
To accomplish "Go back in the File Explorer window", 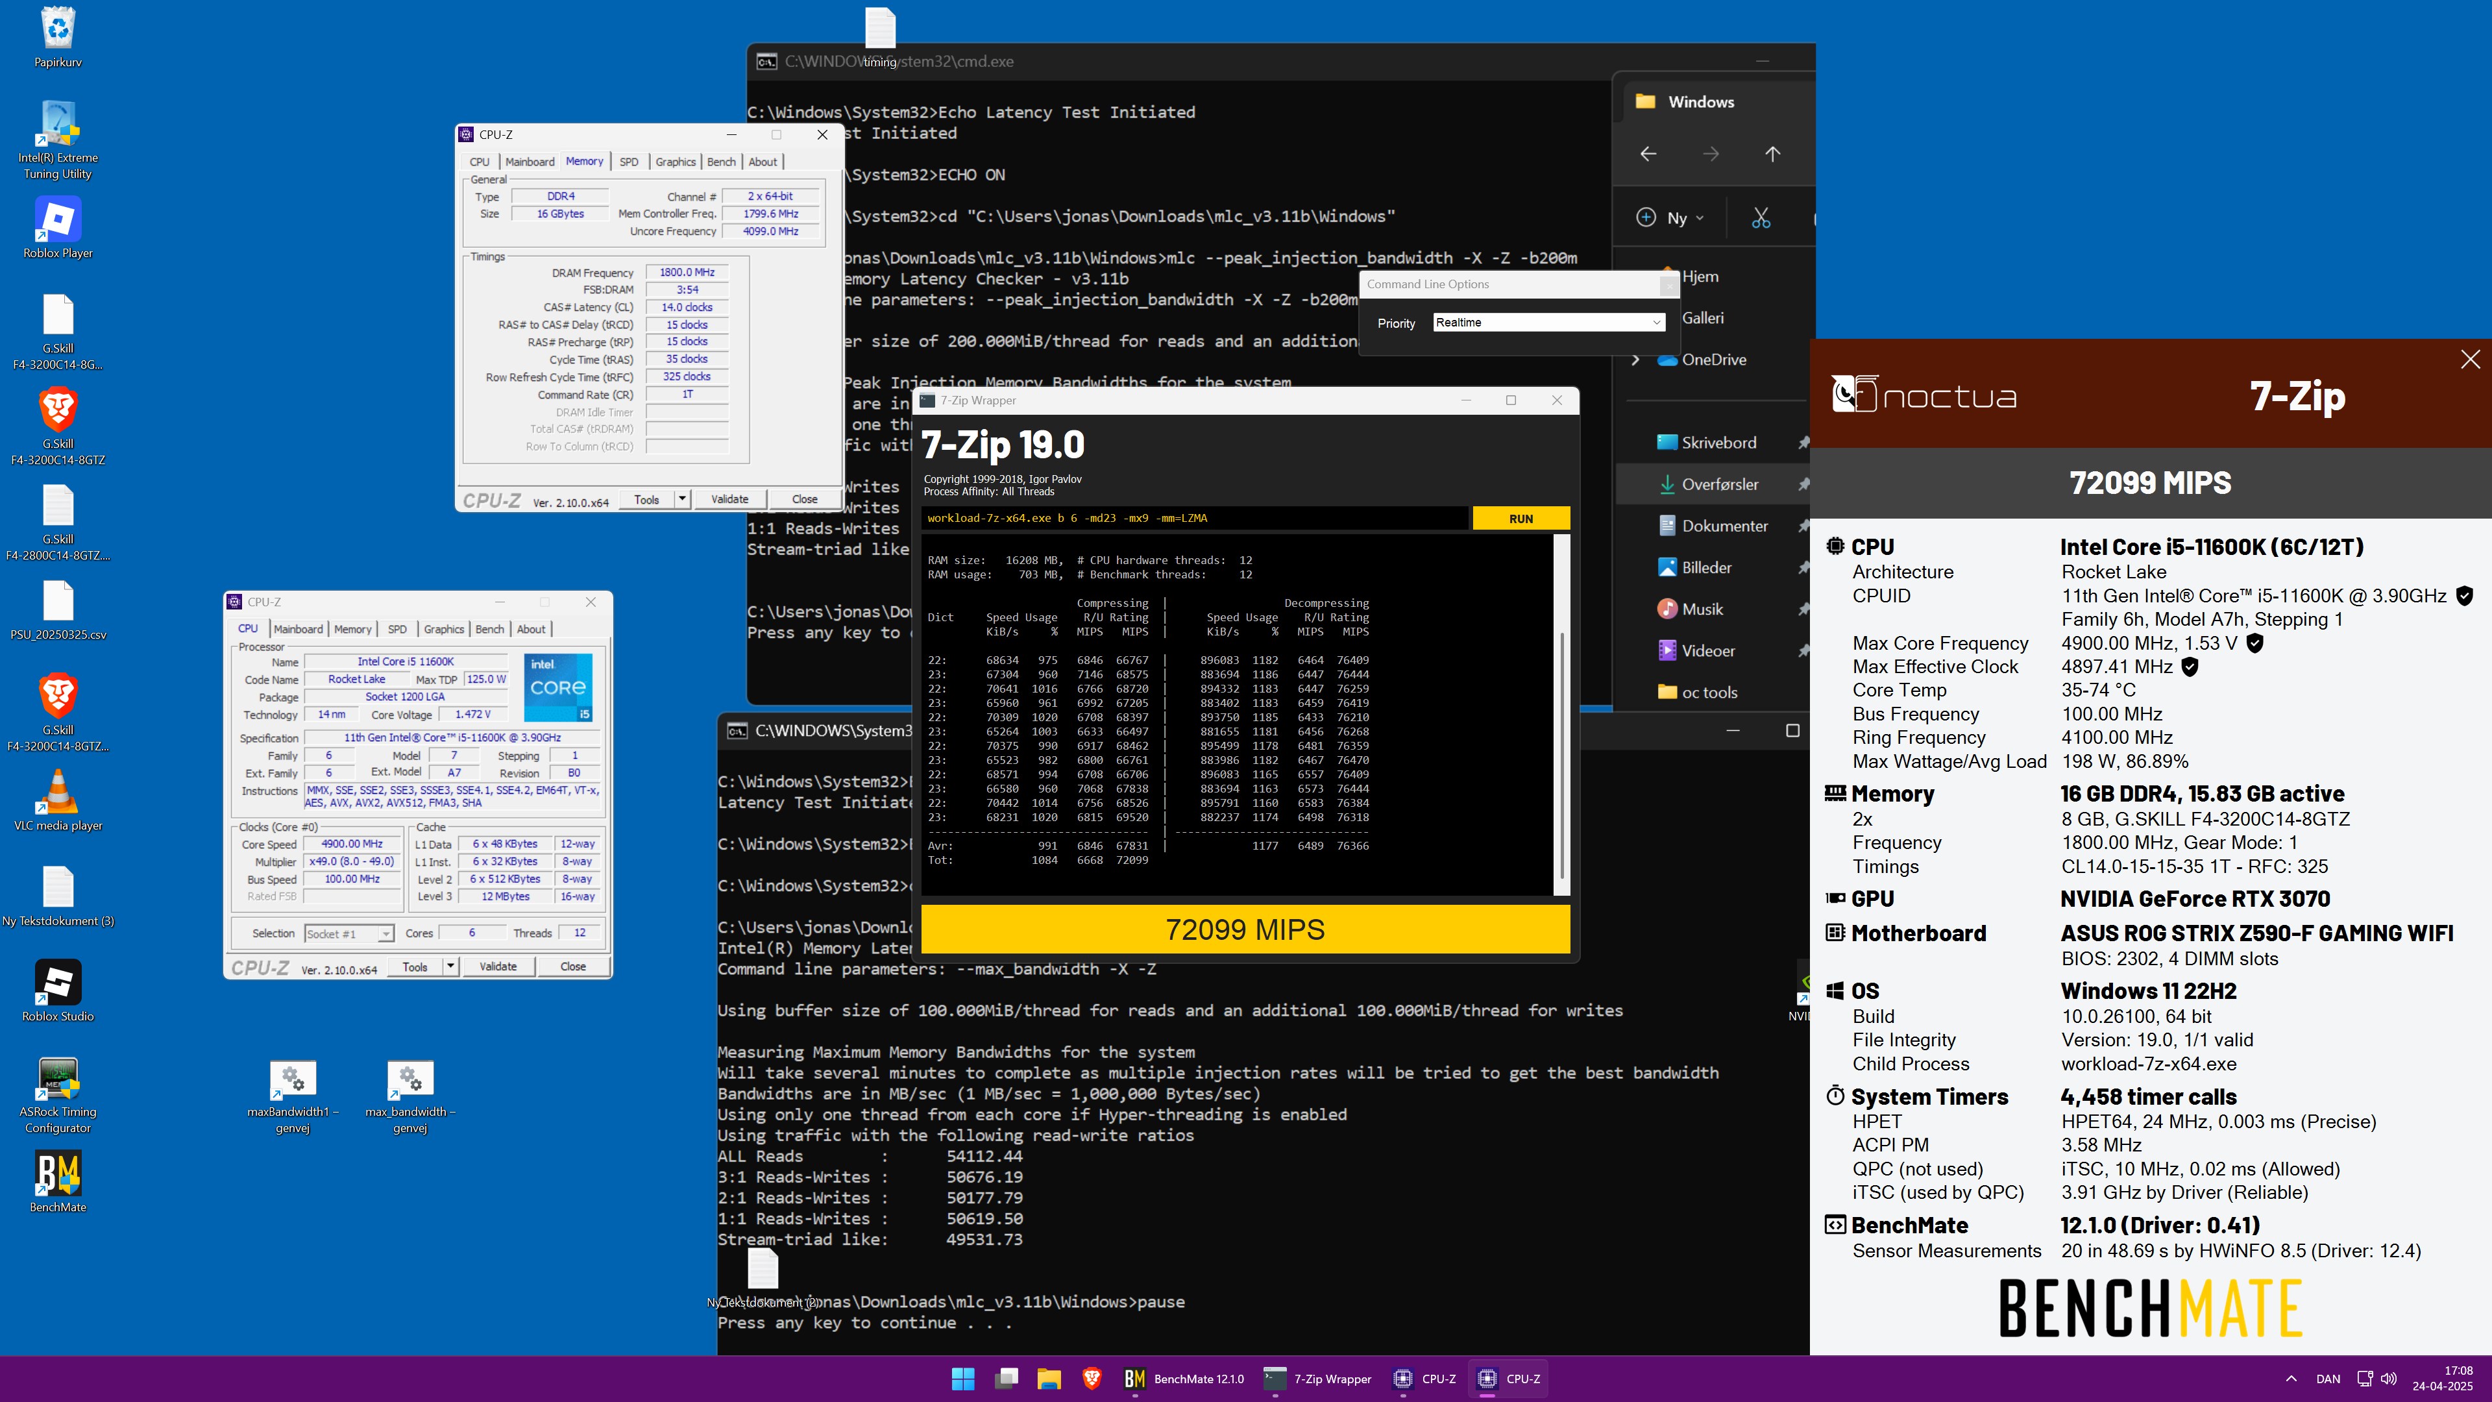I will click(1648, 154).
